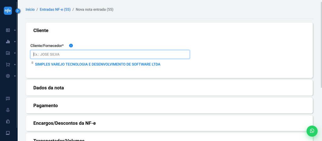The image size is (322, 141).
Task: Open WhatsApp chat floating button
Action: pos(312,131)
